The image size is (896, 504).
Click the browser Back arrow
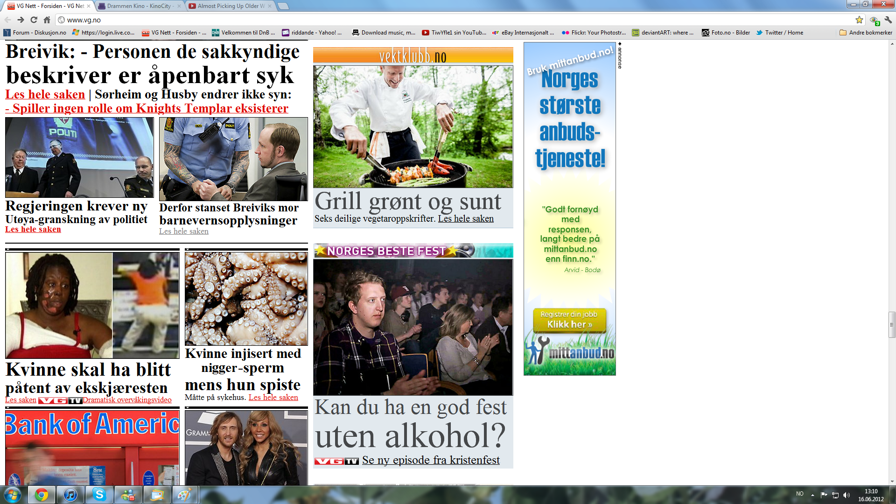pos(7,20)
